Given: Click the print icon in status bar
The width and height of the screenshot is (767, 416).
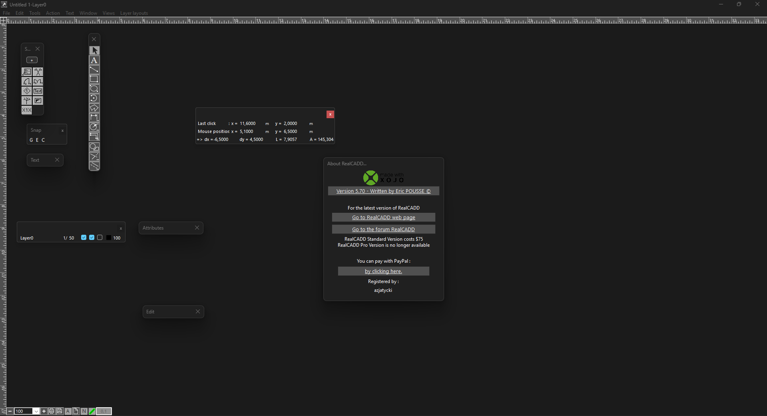Looking at the screenshot, I should tap(52, 411).
